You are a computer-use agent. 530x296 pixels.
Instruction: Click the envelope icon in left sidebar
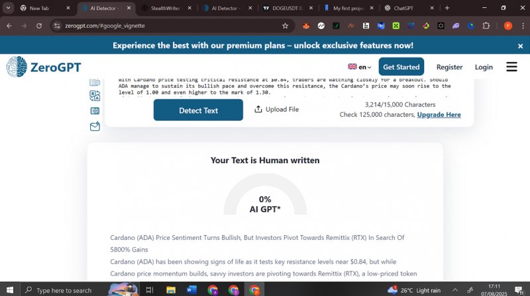click(95, 126)
